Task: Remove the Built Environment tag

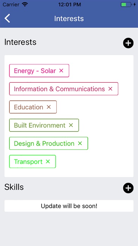Action: tap(71, 125)
